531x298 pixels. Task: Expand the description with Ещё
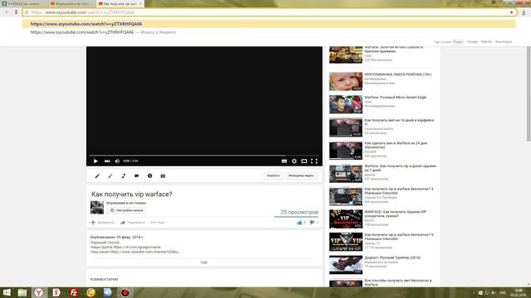pyautogui.click(x=204, y=262)
